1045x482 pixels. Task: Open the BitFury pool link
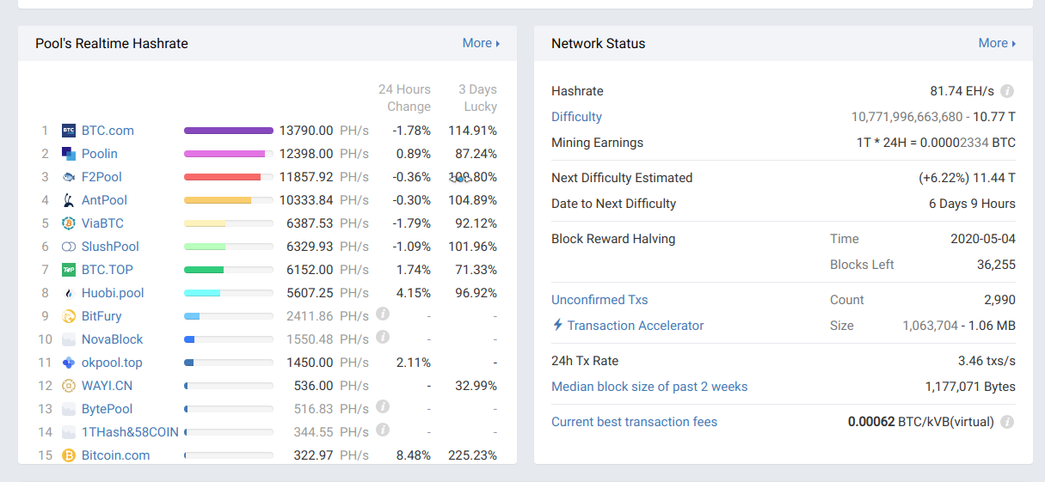(x=101, y=316)
